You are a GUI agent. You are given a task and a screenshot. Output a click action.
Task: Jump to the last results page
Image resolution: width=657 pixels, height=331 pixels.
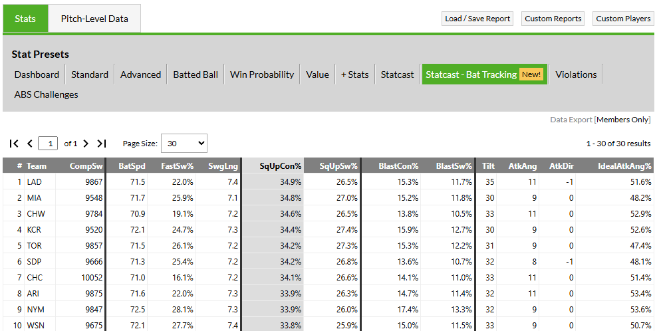(102, 144)
